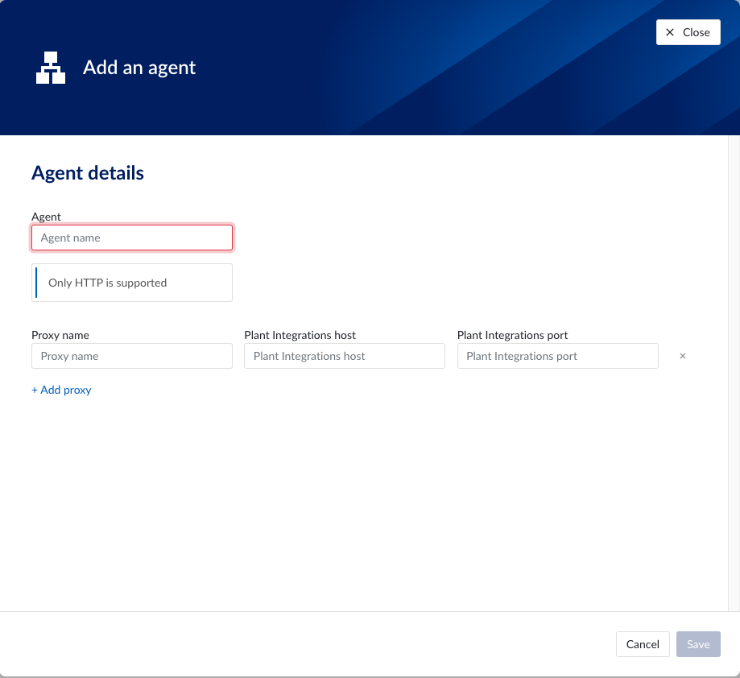Save the new agent
This screenshot has height=678, width=740.
(698, 644)
